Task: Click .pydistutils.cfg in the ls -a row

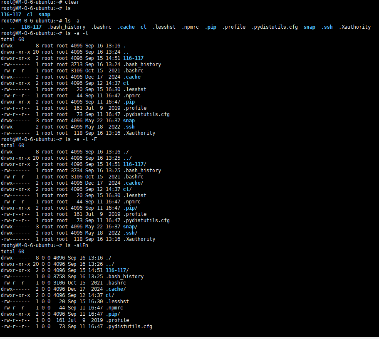Action: [275, 27]
